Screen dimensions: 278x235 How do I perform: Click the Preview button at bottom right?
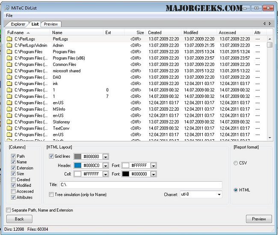coord(259,219)
